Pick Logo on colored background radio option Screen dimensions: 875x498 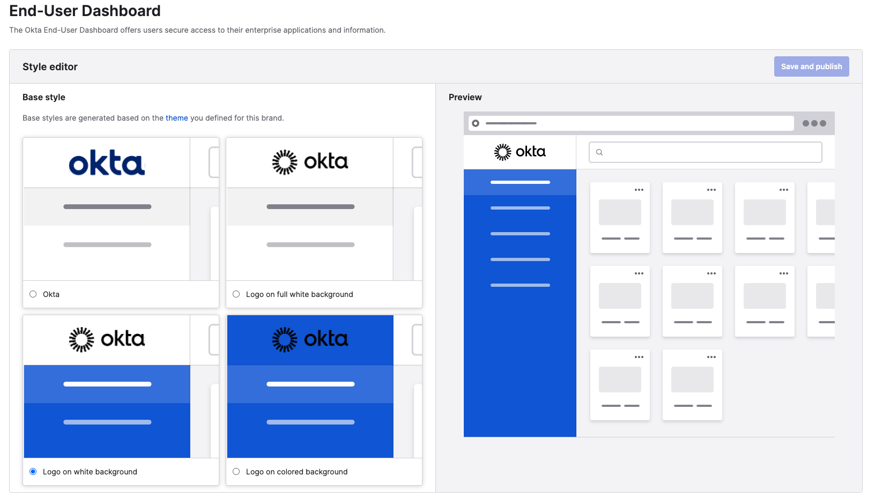236,472
